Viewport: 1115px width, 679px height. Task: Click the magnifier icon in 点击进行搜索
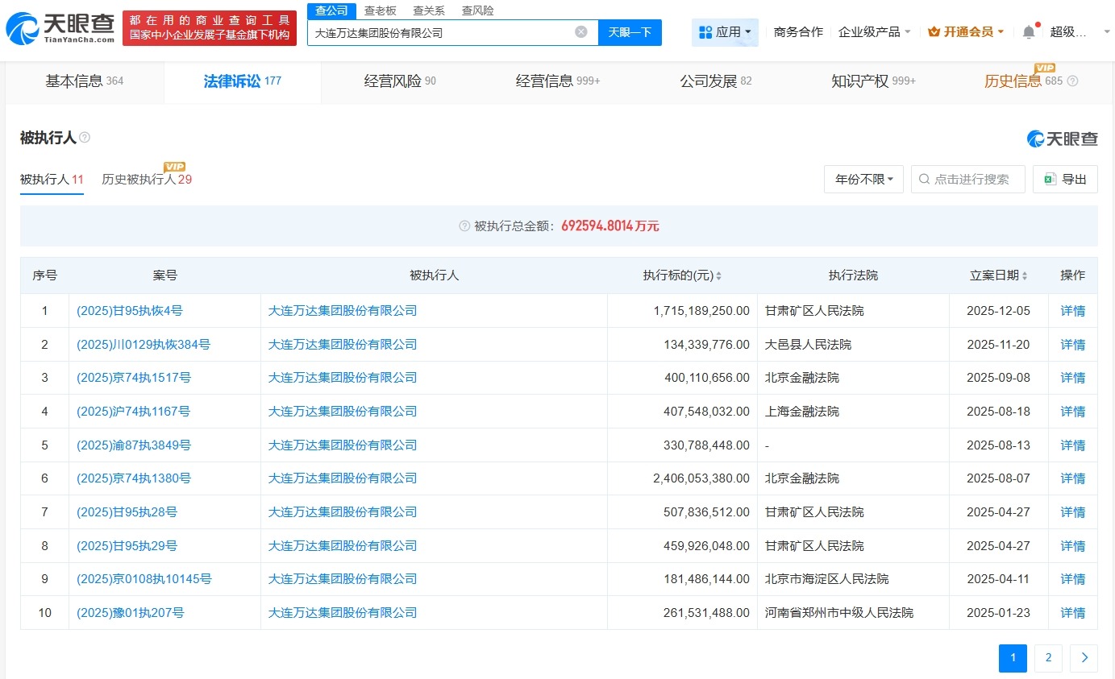pyautogui.click(x=924, y=179)
